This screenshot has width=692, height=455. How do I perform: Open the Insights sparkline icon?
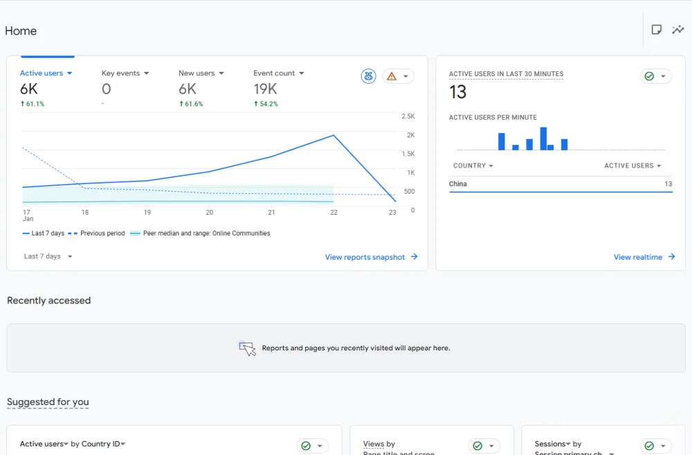678,30
